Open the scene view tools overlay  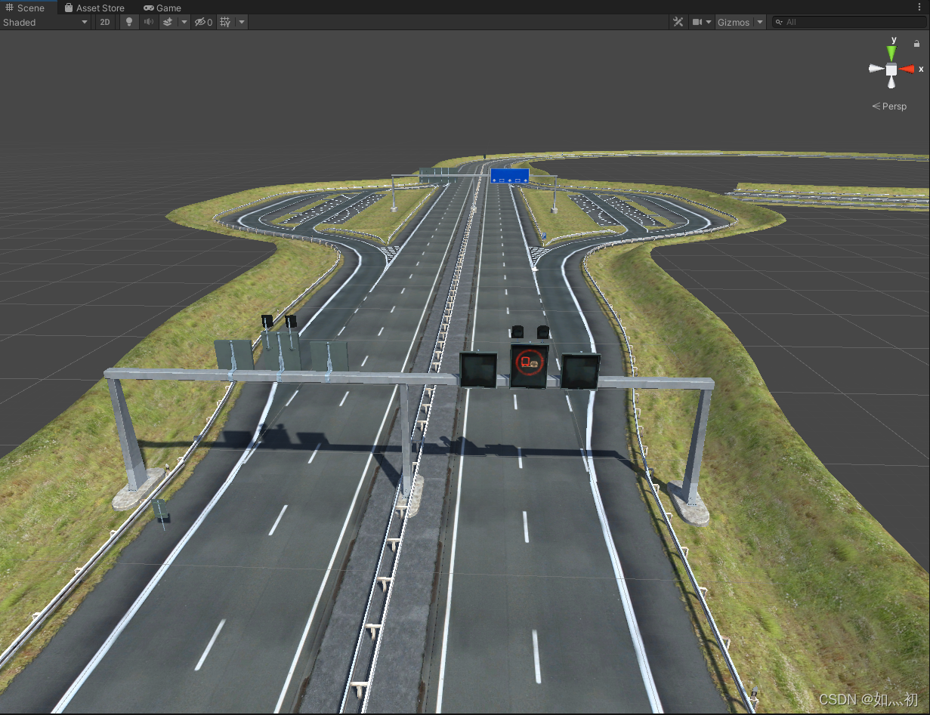click(x=678, y=22)
